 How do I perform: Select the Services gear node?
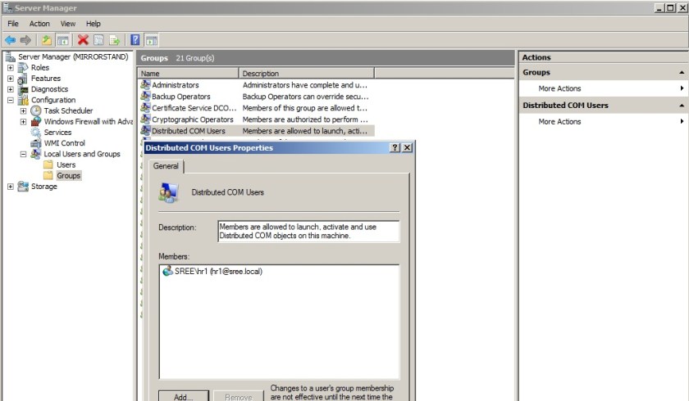tap(57, 132)
